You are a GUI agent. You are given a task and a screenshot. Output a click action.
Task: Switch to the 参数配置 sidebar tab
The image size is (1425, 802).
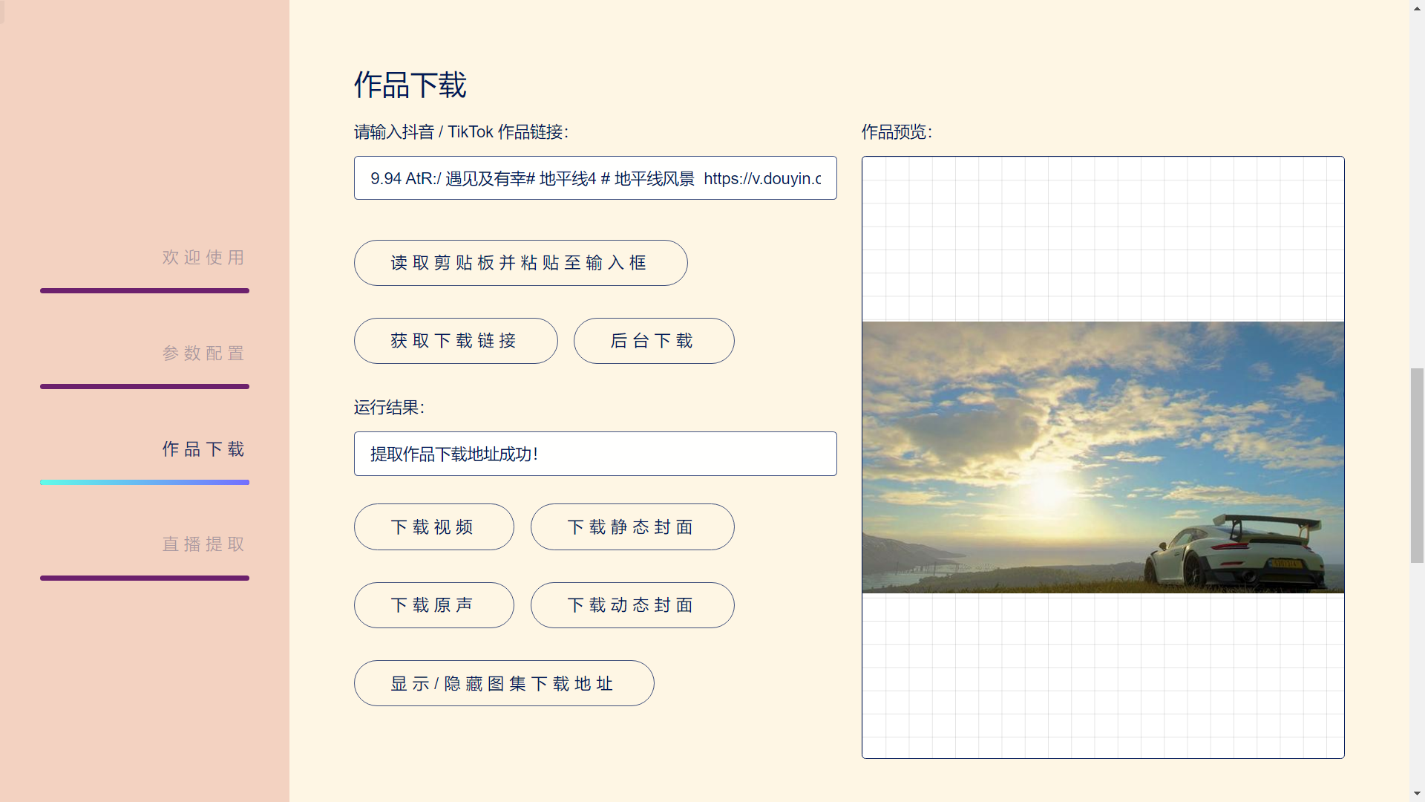(203, 353)
